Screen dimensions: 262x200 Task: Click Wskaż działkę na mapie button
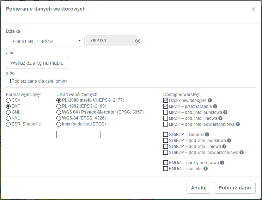coord(37,63)
